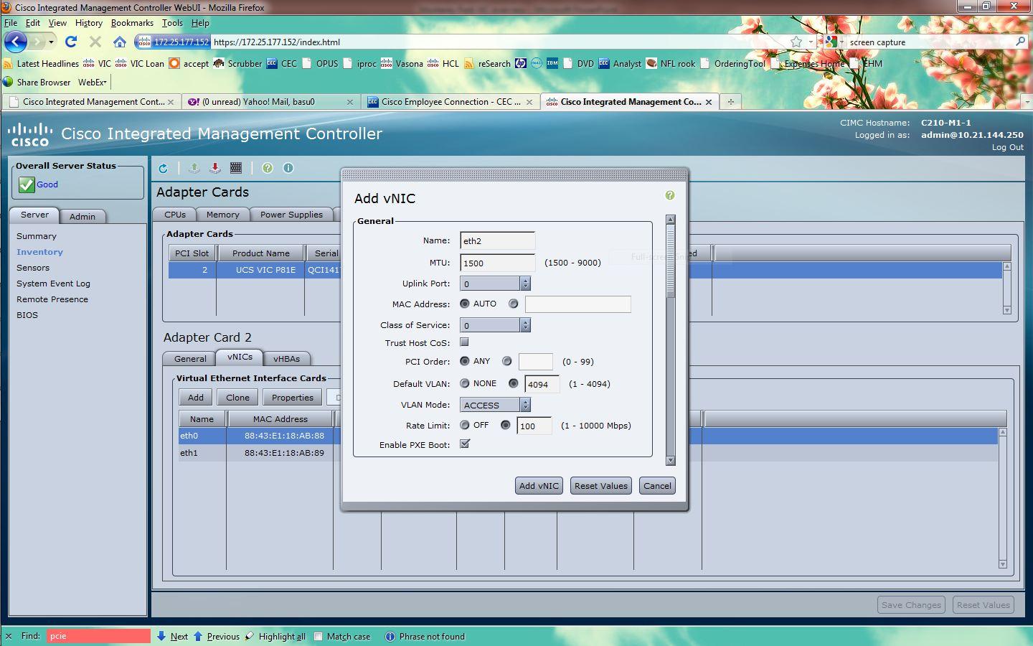Image resolution: width=1033 pixels, height=646 pixels.
Task: Open the accept bookmark
Action: coord(189,63)
